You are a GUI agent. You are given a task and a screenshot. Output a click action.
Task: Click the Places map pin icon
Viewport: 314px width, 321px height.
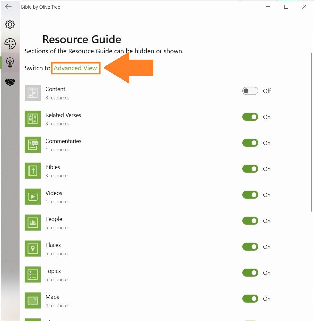33,249
